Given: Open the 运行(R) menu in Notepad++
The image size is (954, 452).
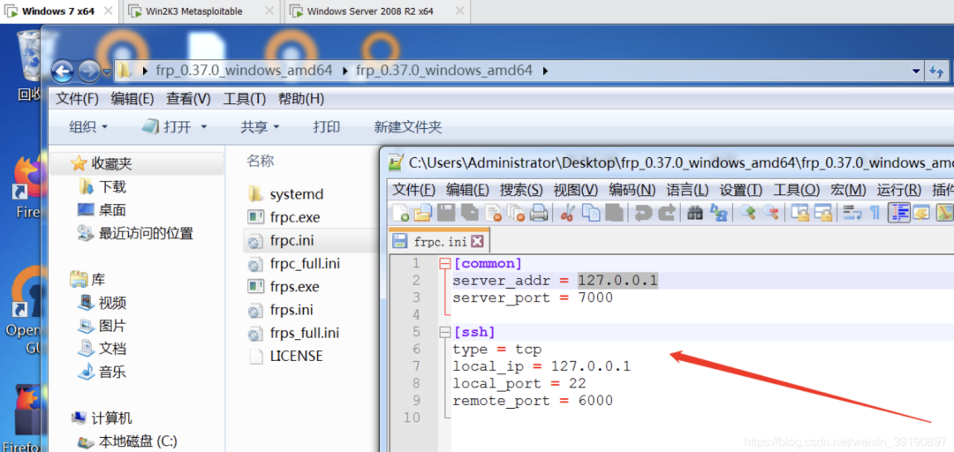Looking at the screenshot, I should coord(898,190).
